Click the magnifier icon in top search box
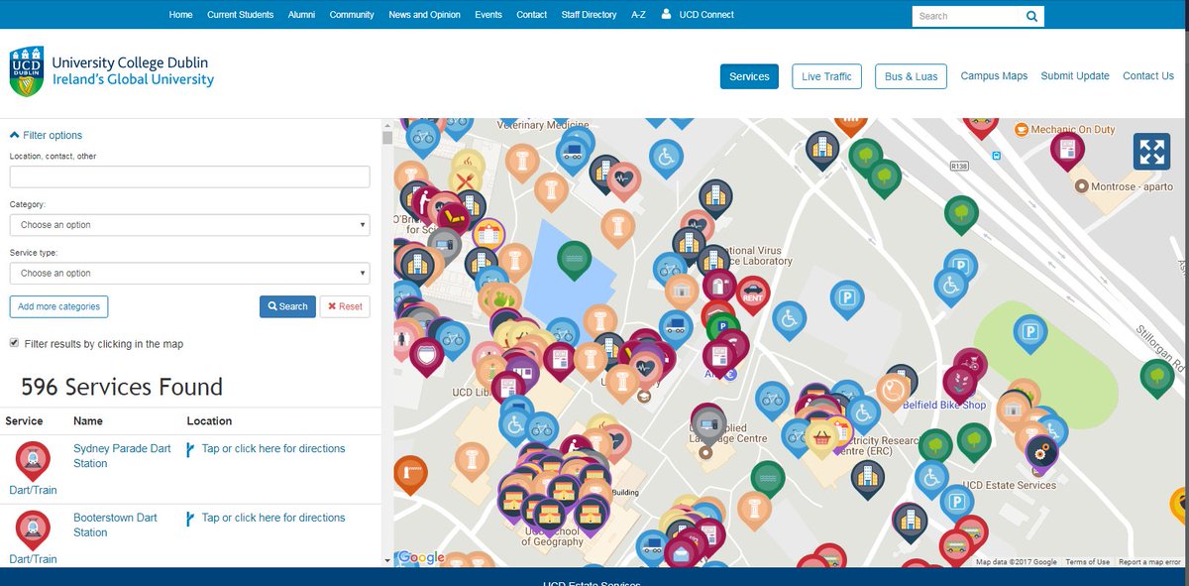The width and height of the screenshot is (1189, 586). [x=1031, y=16]
